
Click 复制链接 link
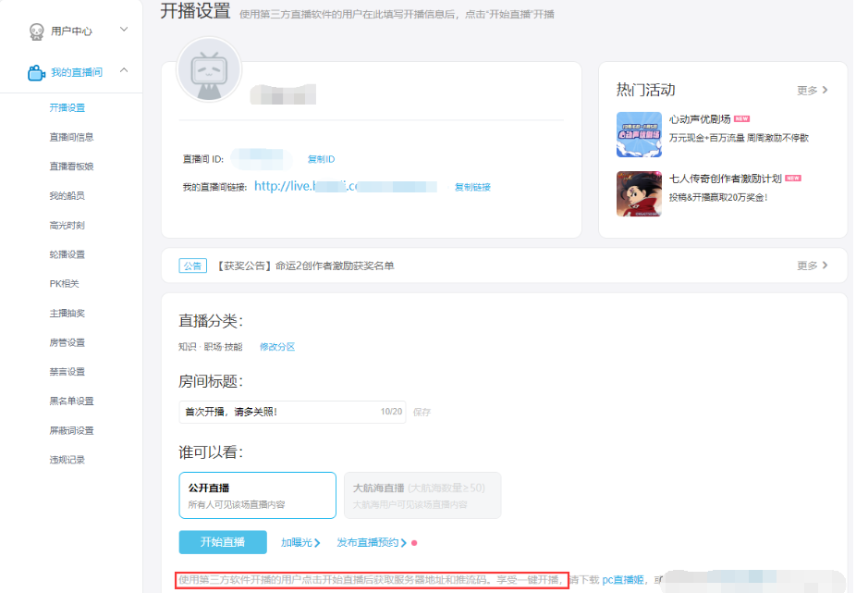point(472,187)
